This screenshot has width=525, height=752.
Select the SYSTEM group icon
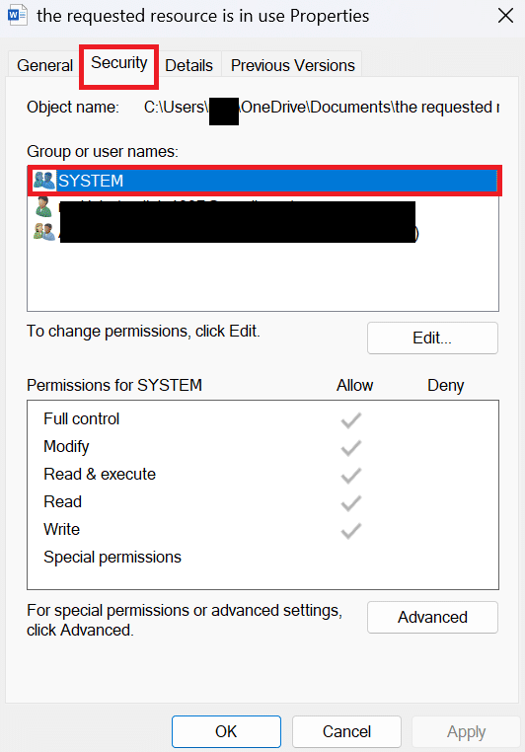(x=43, y=181)
